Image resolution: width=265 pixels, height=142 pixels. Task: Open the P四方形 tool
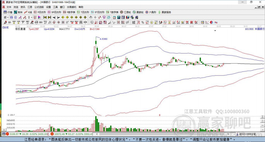point(40,12)
